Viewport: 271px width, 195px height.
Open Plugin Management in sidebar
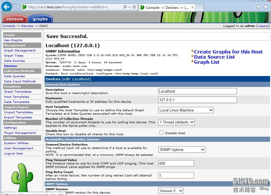[x=20, y=133]
